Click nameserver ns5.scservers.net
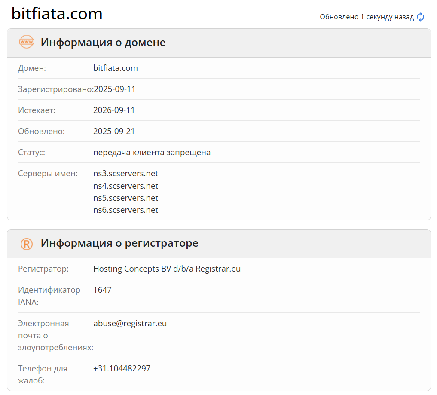 click(x=125, y=198)
